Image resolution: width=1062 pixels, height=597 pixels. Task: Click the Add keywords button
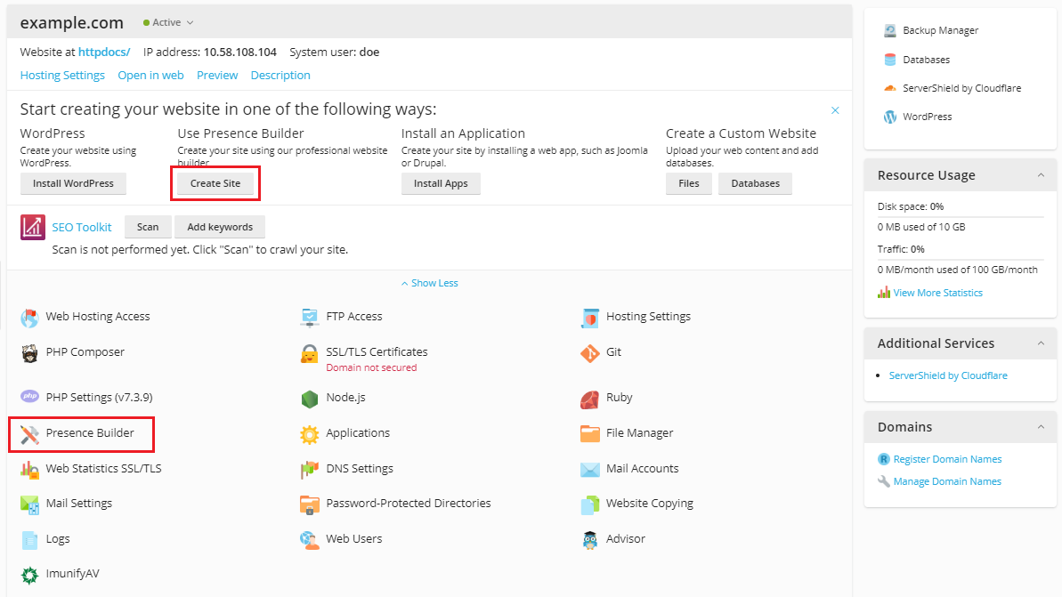click(x=220, y=227)
